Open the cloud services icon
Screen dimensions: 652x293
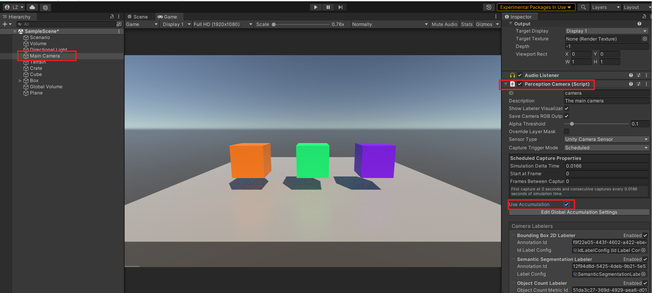coord(32,7)
